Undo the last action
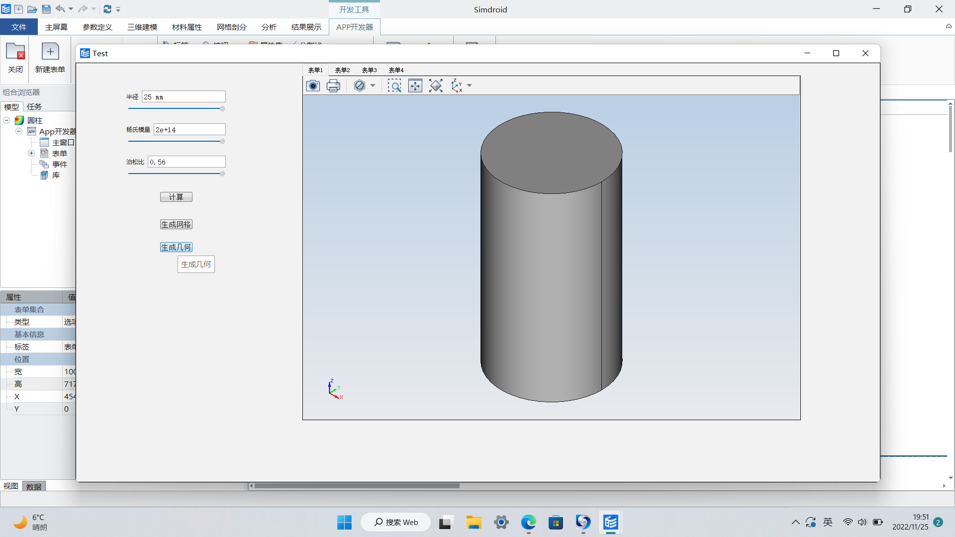The width and height of the screenshot is (955, 537). [x=60, y=9]
